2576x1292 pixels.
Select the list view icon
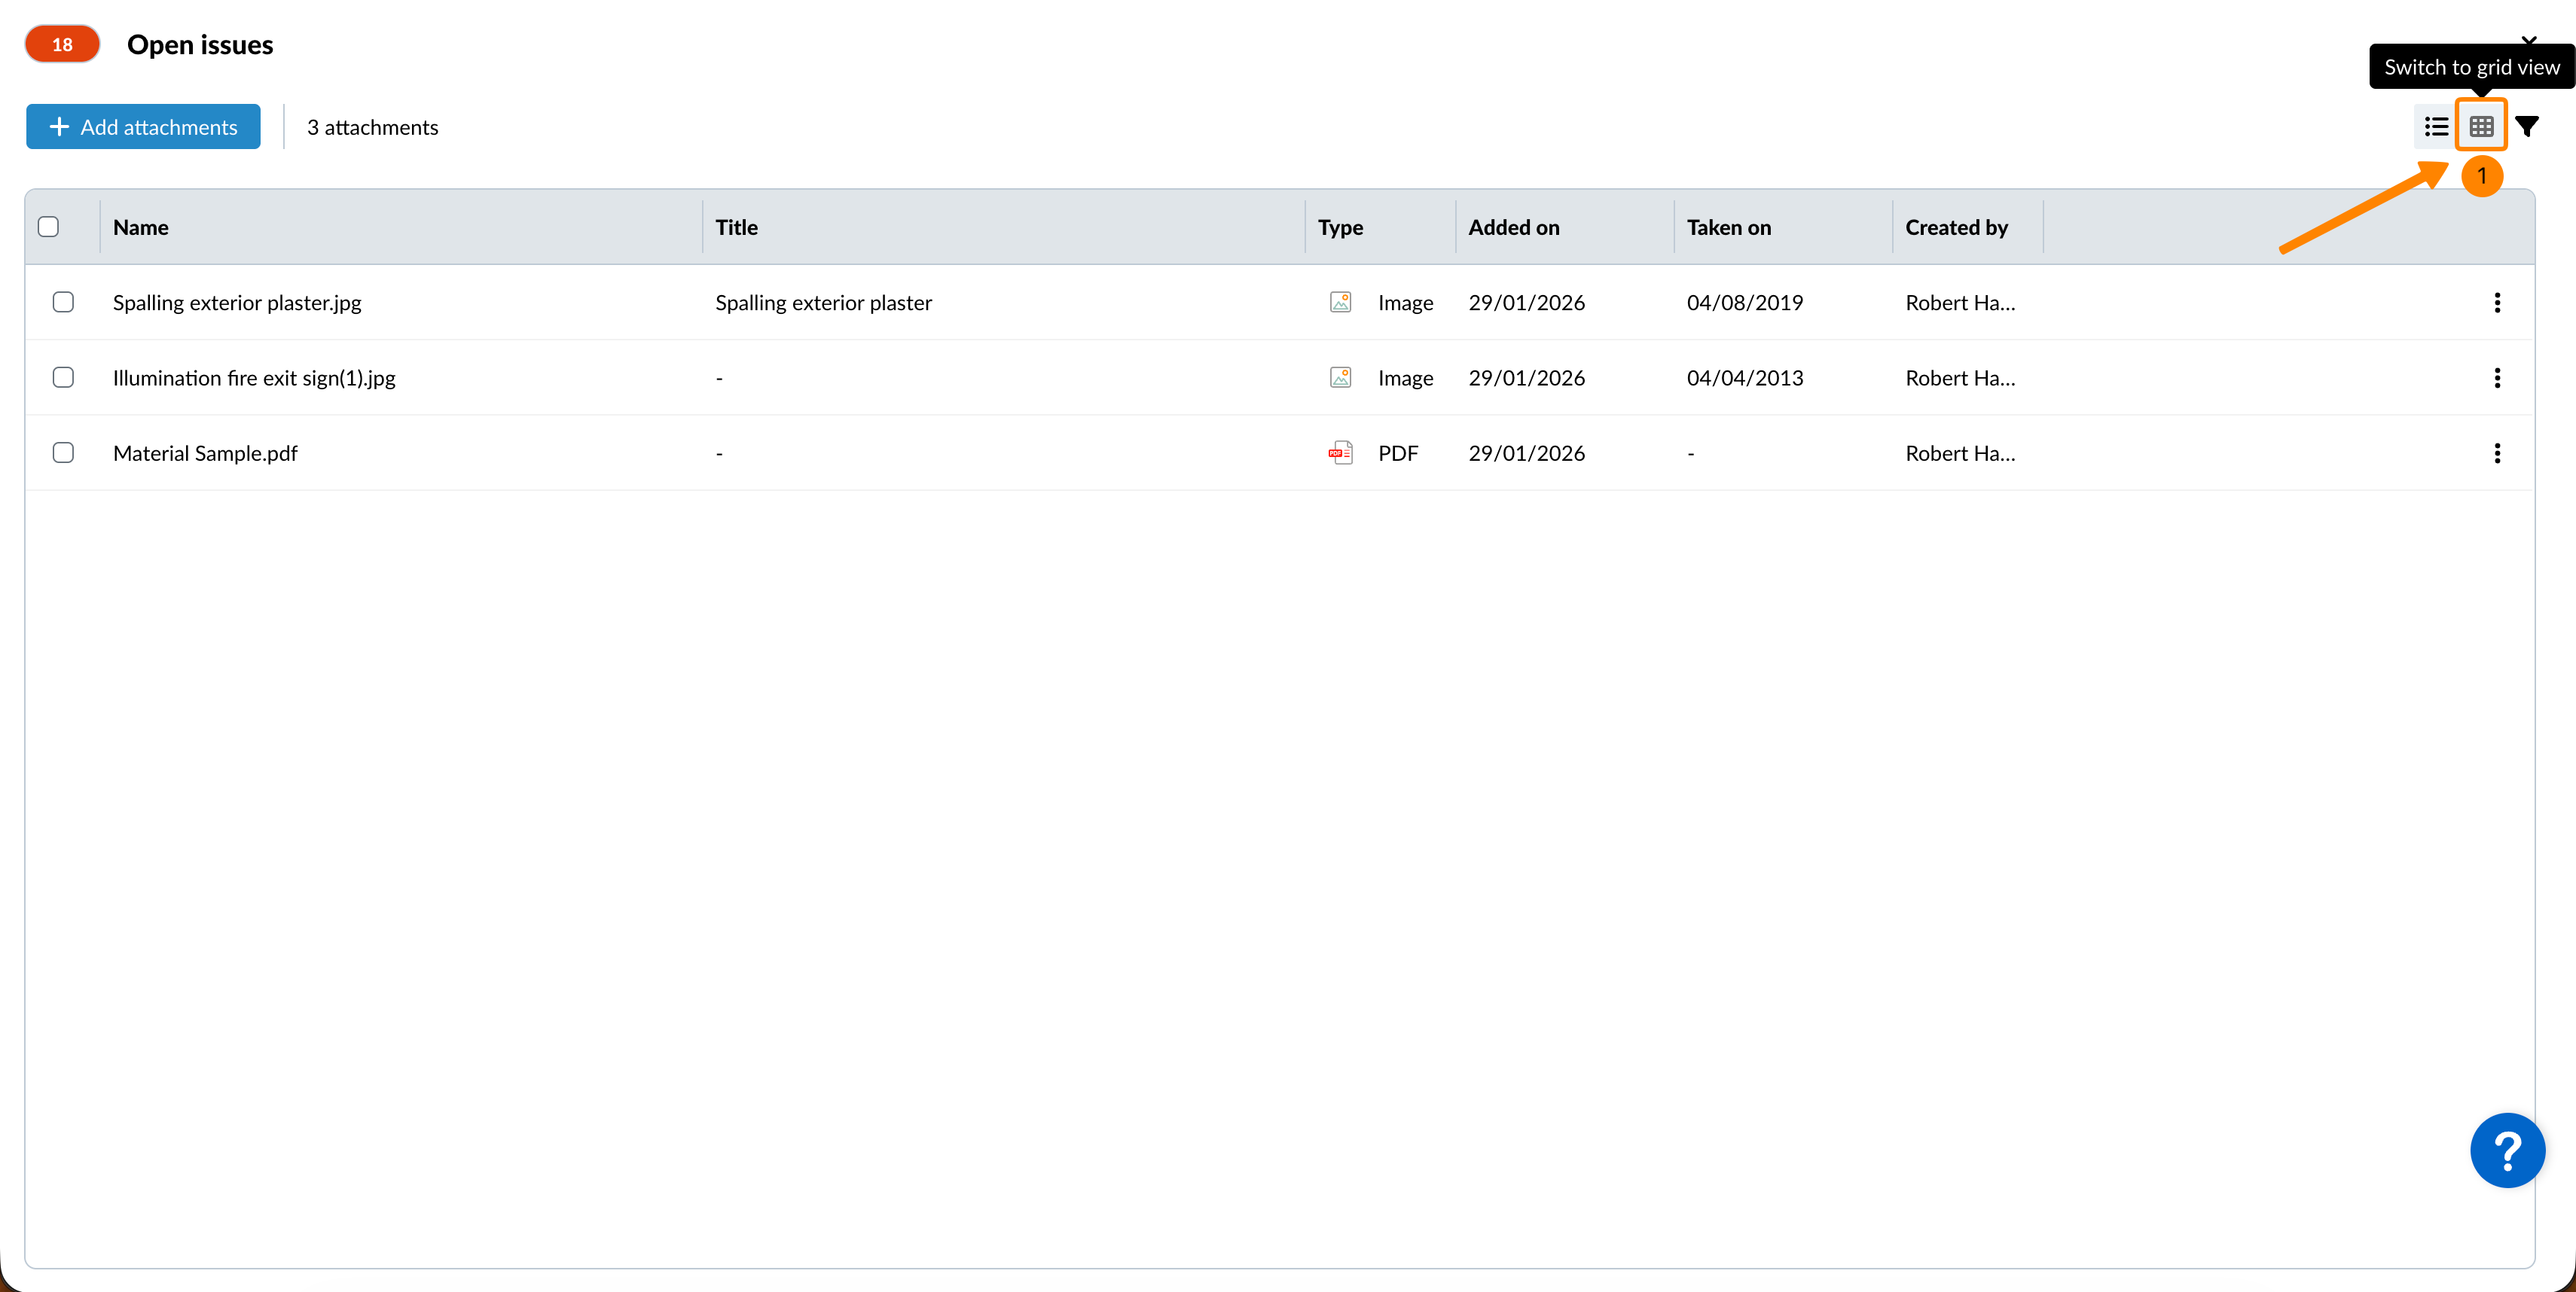click(2436, 127)
